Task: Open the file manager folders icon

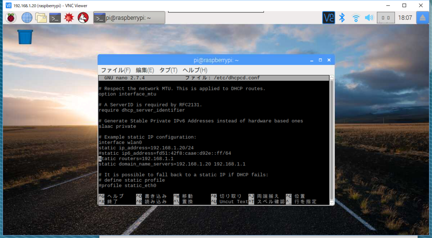Action: point(41,18)
